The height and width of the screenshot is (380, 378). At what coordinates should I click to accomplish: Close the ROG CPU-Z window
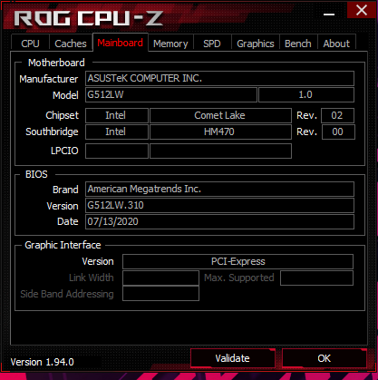tap(362, 10)
